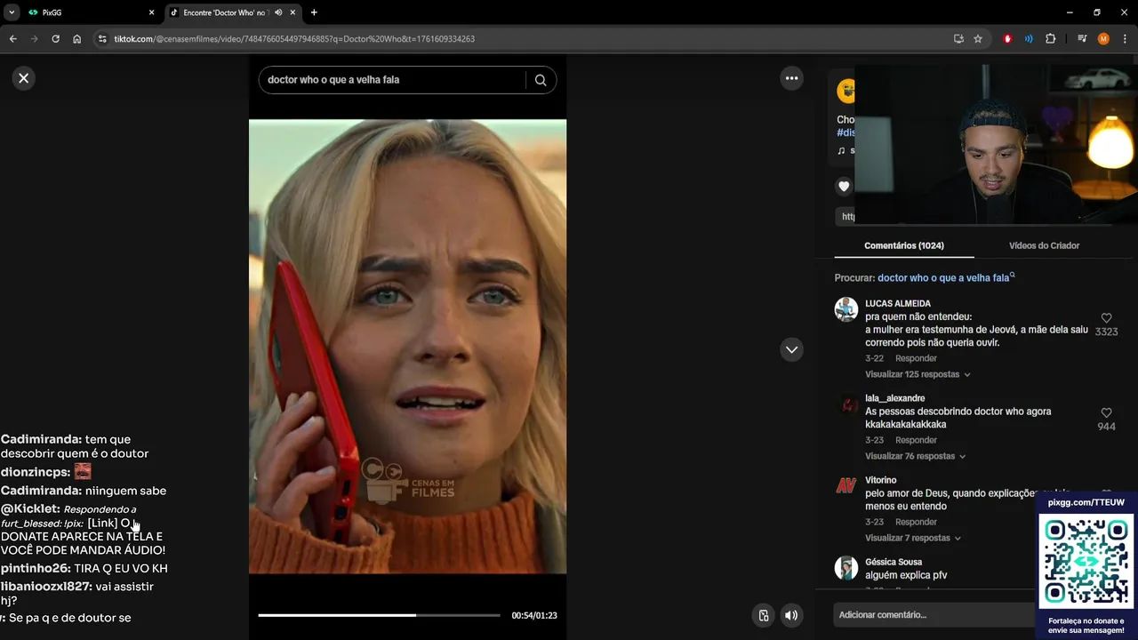Go back in browser history
The width and height of the screenshot is (1138, 640).
tap(12, 39)
